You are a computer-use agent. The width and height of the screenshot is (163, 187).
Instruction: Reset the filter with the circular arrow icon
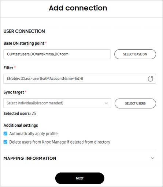tap(151, 79)
